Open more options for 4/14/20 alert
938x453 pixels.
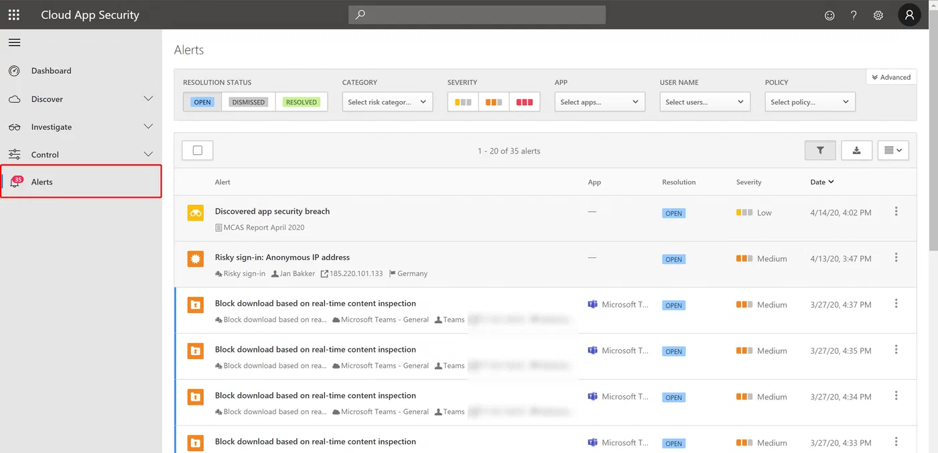click(x=896, y=212)
